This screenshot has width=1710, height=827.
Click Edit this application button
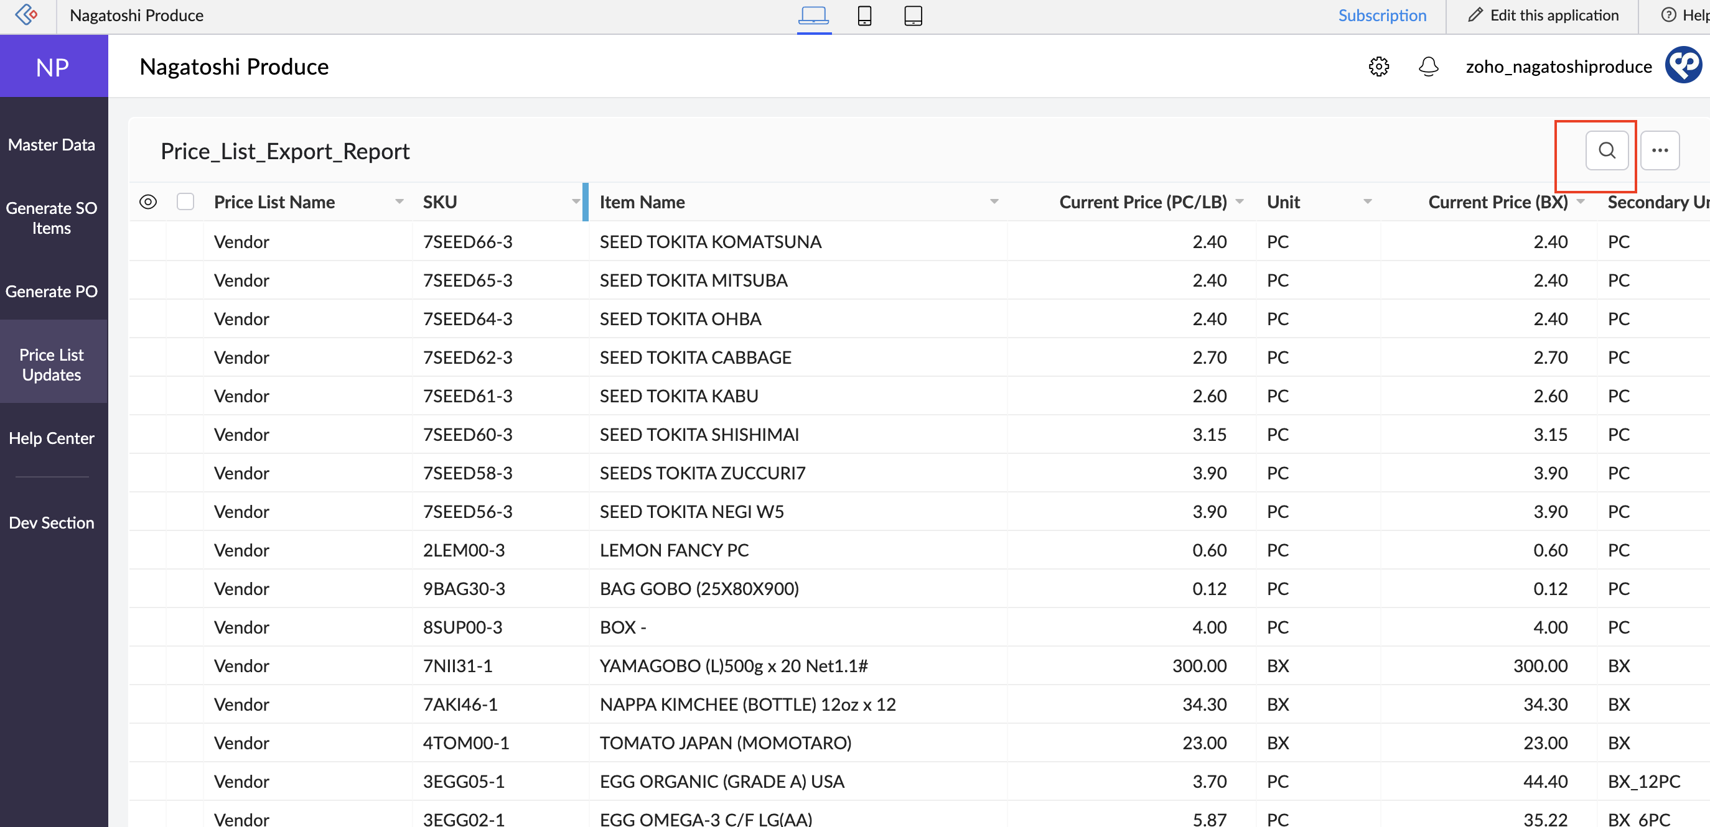click(x=1543, y=16)
